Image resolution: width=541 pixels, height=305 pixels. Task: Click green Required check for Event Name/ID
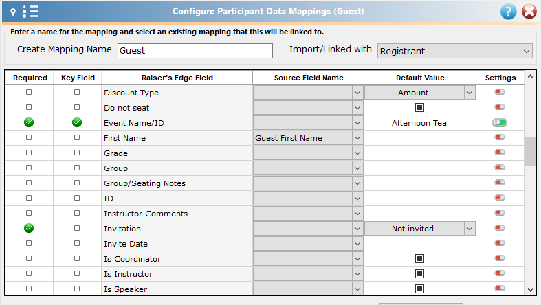(x=29, y=122)
